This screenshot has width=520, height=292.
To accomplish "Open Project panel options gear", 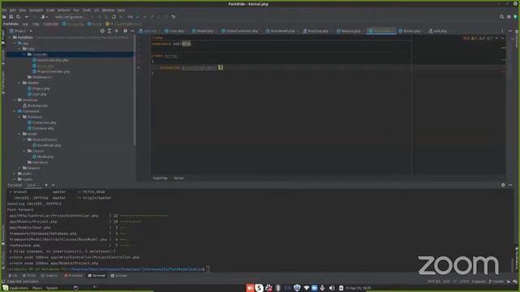I will point(125,31).
